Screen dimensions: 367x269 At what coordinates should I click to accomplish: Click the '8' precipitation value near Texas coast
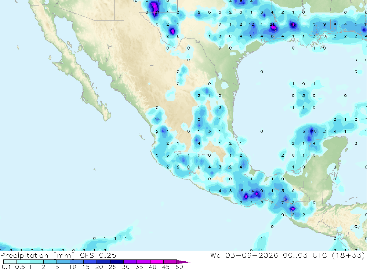272,36
